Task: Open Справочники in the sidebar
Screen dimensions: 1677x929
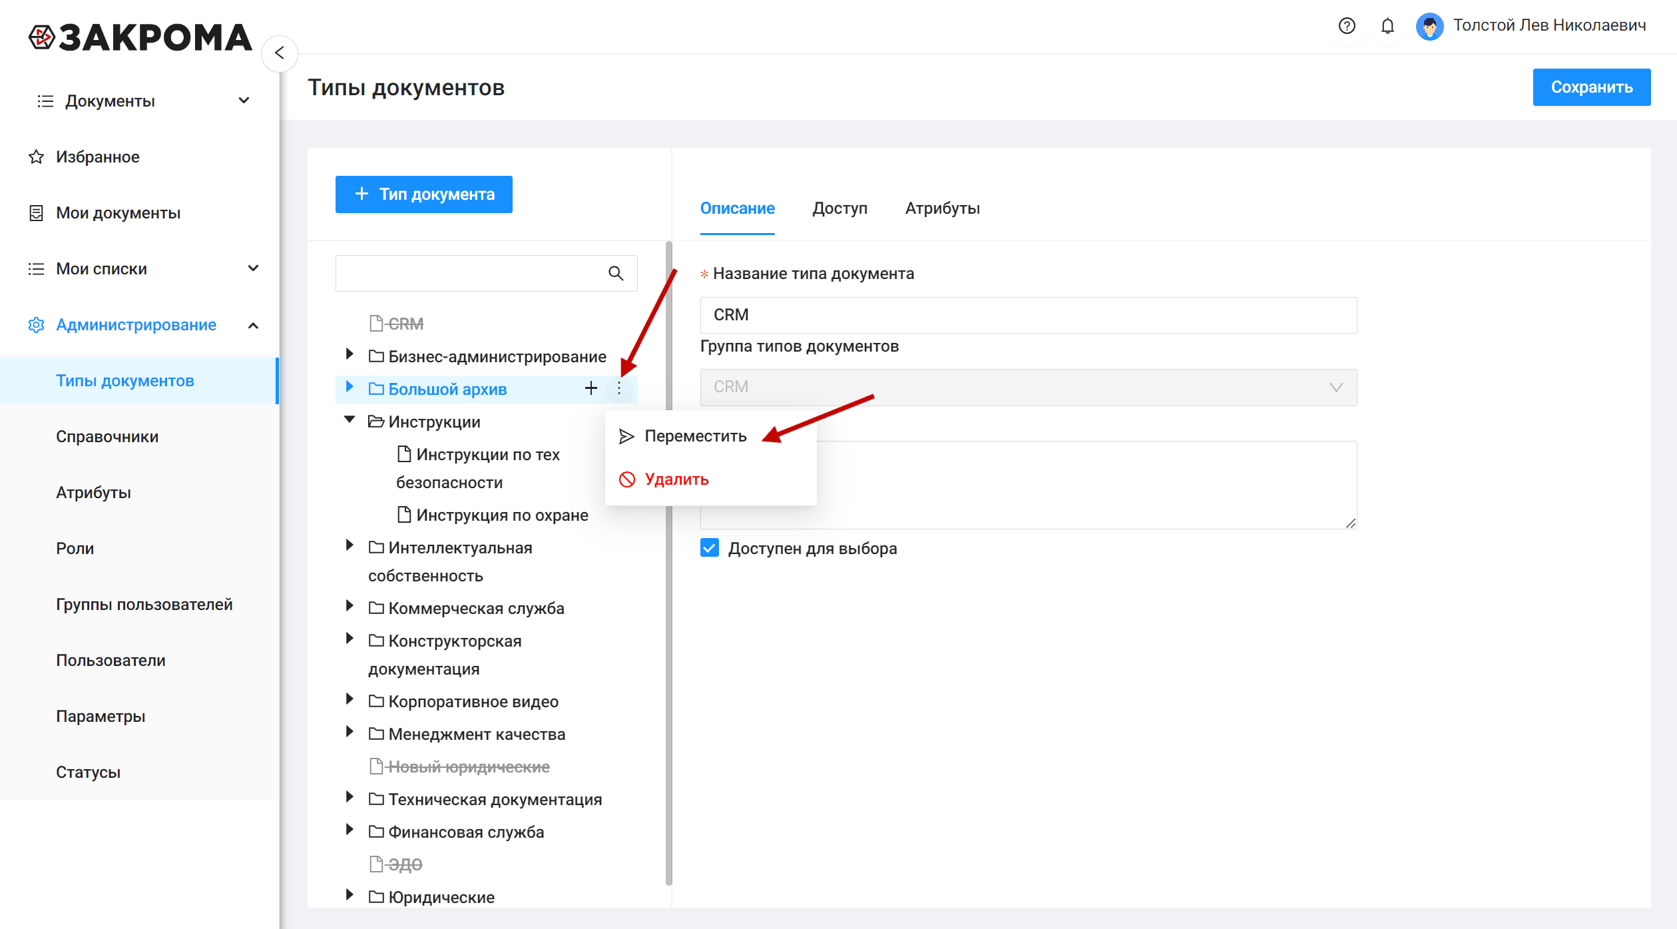Action: pyautogui.click(x=107, y=437)
